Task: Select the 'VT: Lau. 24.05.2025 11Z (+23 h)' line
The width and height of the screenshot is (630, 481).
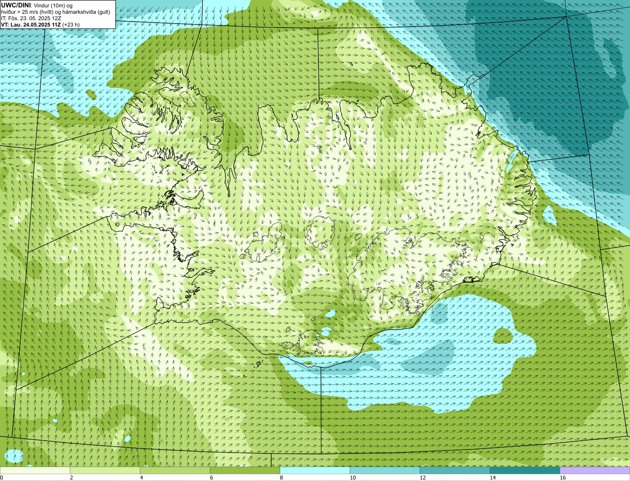Action: tap(40, 25)
